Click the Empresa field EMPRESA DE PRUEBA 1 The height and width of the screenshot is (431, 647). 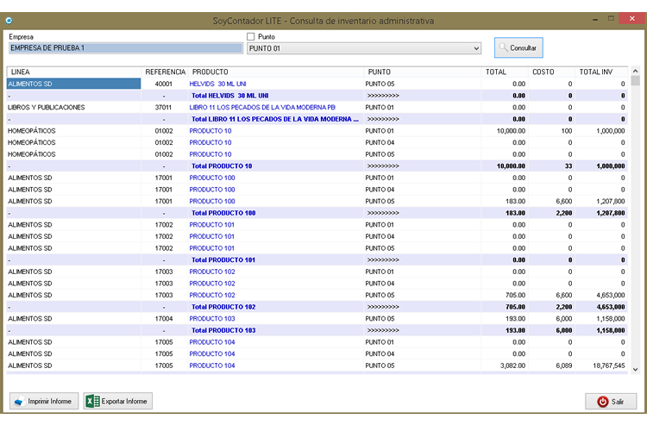pyautogui.click(x=125, y=48)
